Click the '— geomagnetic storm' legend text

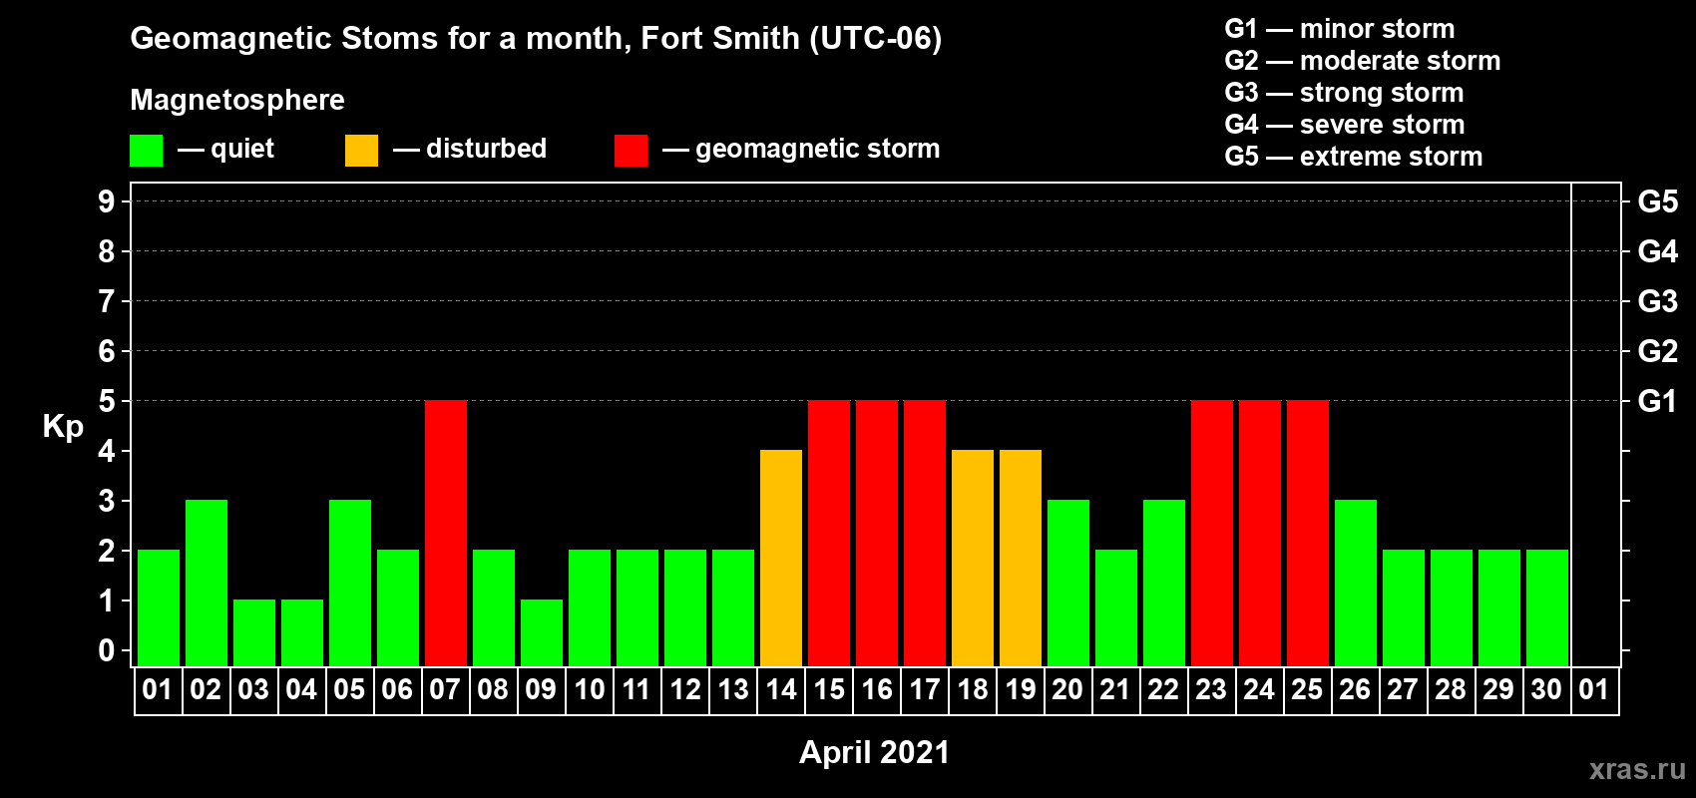pyautogui.click(x=801, y=150)
